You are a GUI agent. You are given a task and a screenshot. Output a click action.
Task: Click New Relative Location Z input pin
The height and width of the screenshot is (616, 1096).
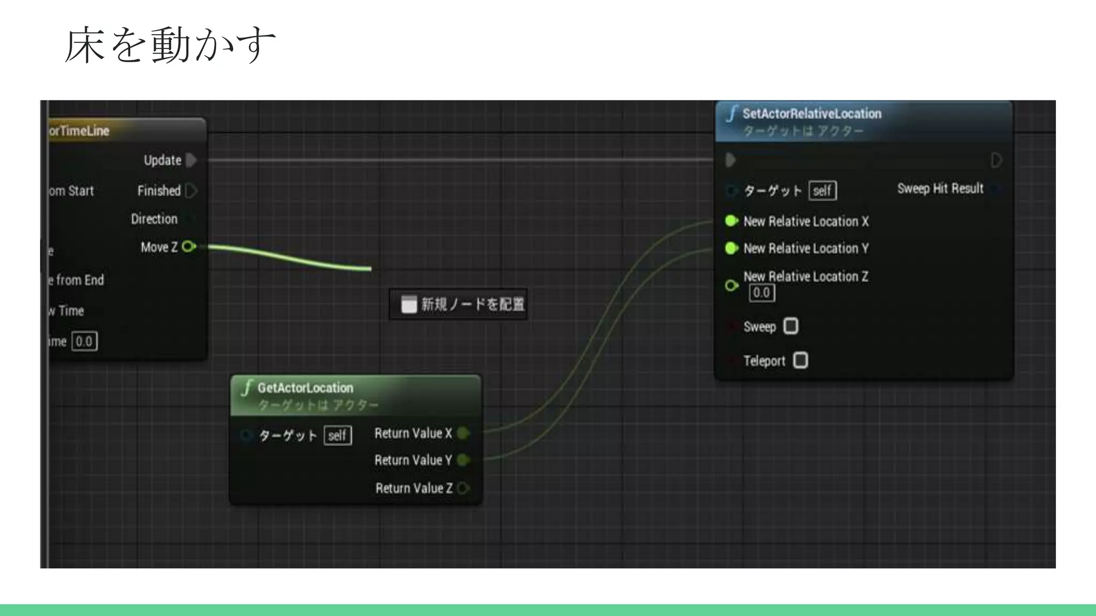click(x=731, y=286)
